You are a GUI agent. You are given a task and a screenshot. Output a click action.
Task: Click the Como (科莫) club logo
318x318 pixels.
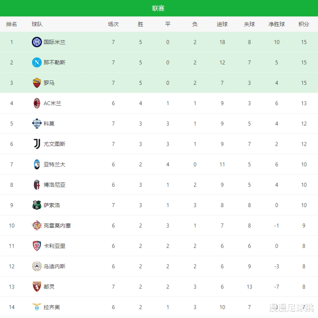click(x=36, y=124)
